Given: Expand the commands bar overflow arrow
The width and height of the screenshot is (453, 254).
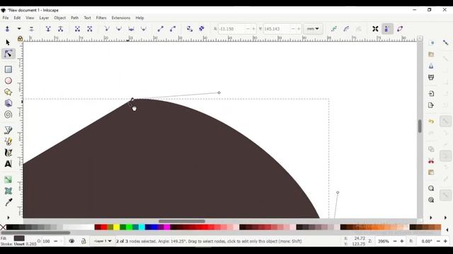Looking at the screenshot, I should pyautogui.click(x=431, y=218).
